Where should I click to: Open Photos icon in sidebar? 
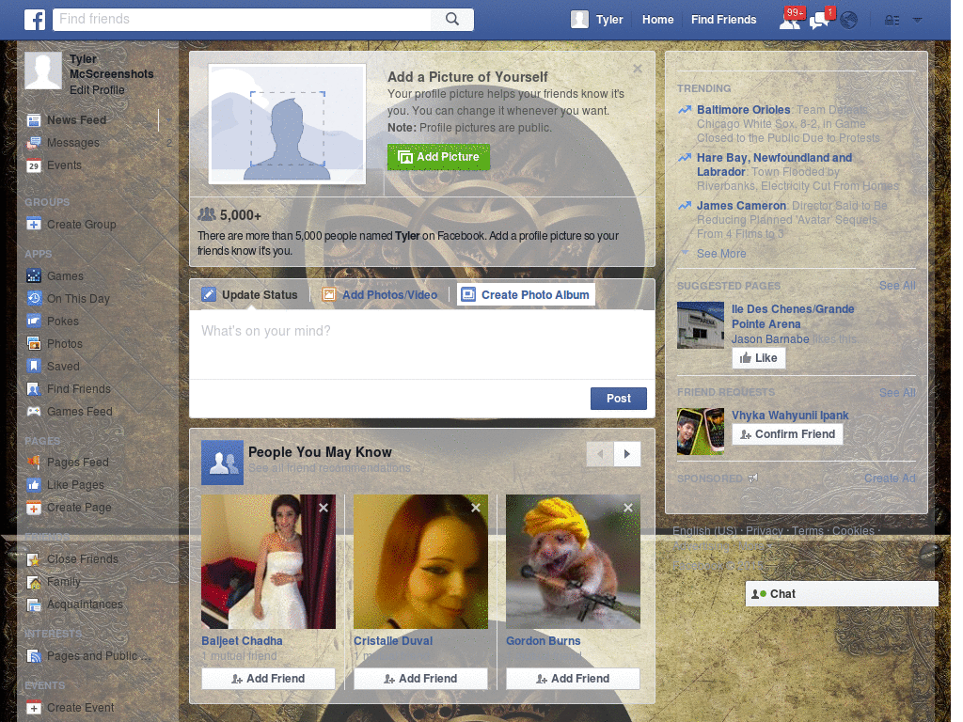tap(34, 343)
